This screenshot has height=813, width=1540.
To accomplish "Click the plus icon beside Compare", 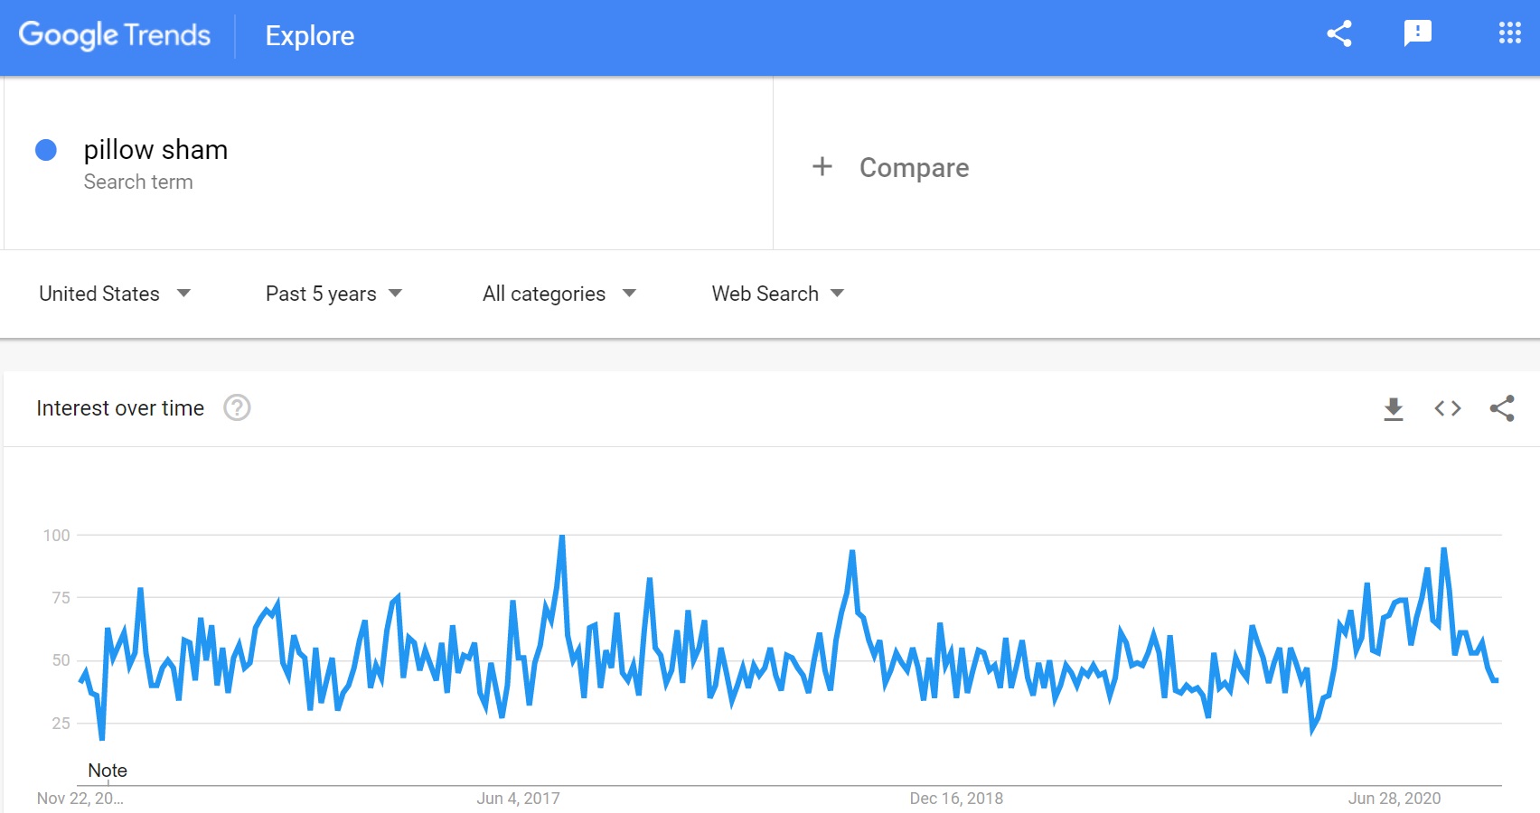I will [x=822, y=167].
